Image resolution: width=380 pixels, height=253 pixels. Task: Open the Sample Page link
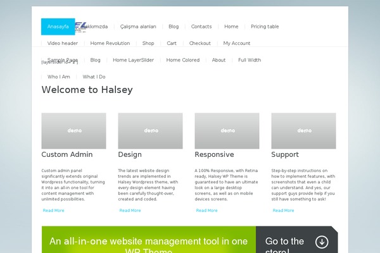pyautogui.click(x=63, y=60)
